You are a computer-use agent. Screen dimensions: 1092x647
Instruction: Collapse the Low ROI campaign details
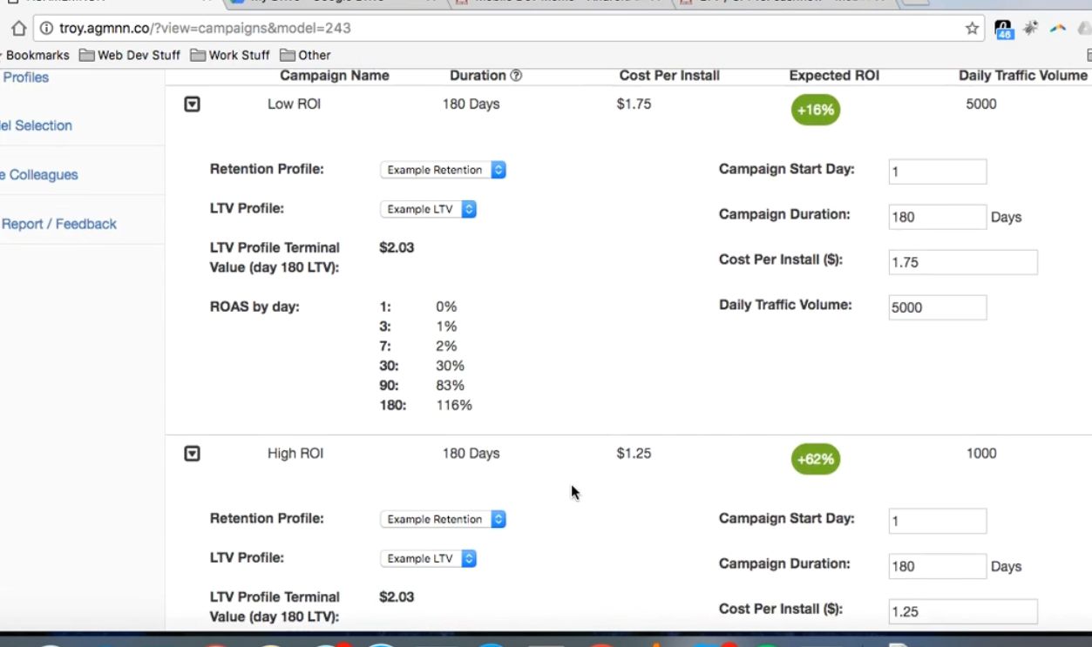193,104
